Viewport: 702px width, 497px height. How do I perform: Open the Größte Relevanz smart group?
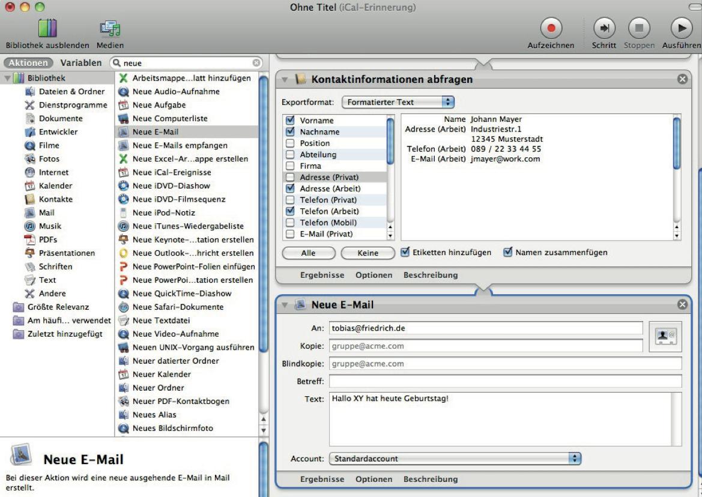point(58,307)
